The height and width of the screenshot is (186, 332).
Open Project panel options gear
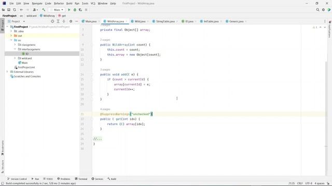pos(71,21)
